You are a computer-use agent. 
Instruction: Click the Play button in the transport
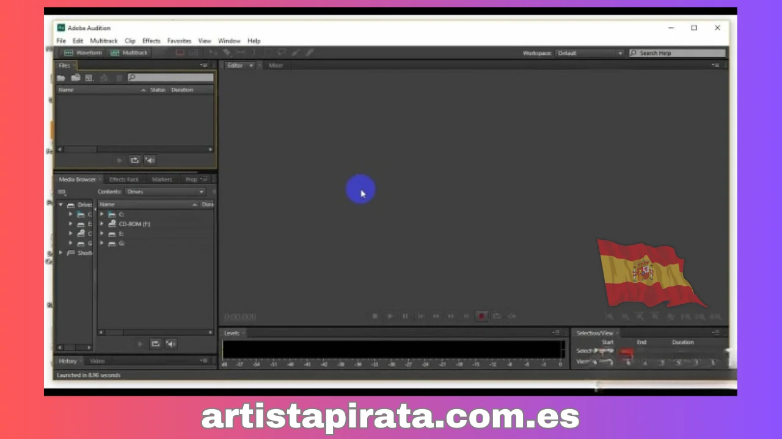point(390,316)
